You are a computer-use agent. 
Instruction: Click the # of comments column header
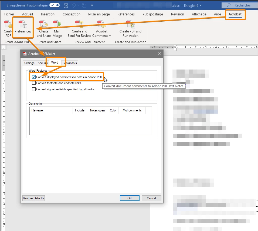point(132,110)
